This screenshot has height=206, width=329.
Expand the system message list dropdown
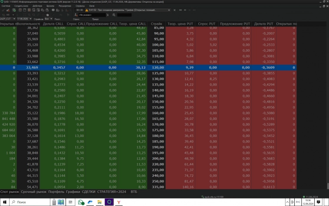click(x=169, y=10)
